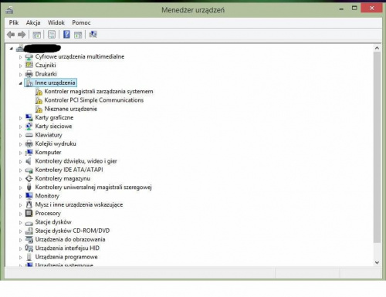Click the Klawiatury keyboard icon
The image size is (386, 297).
pyautogui.click(x=29, y=135)
